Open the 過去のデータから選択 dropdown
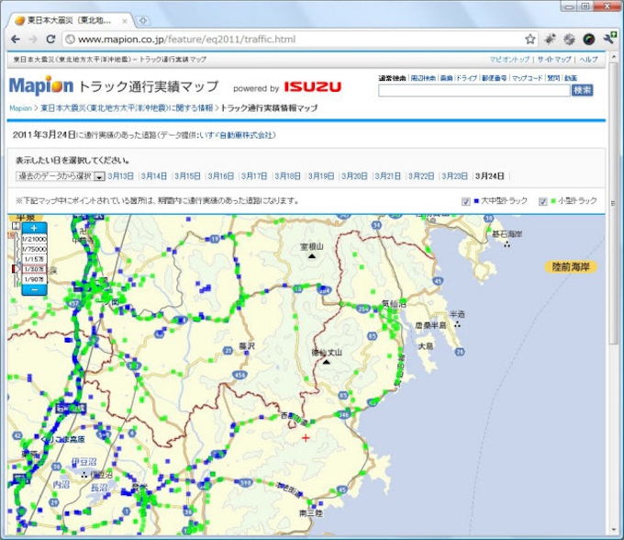The image size is (624, 540). pyautogui.click(x=60, y=176)
